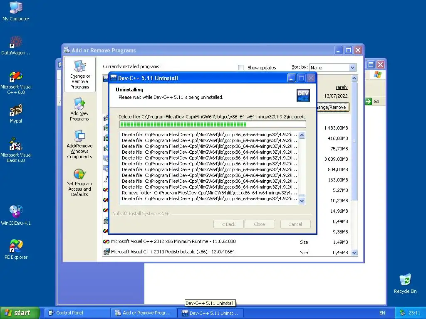The image size is (426, 319).
Task: Switch to Add or Remove Programs taskbar button
Action: 144,313
